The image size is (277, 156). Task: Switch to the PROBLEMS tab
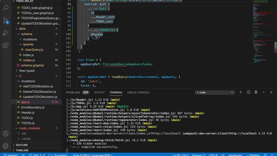73,92
